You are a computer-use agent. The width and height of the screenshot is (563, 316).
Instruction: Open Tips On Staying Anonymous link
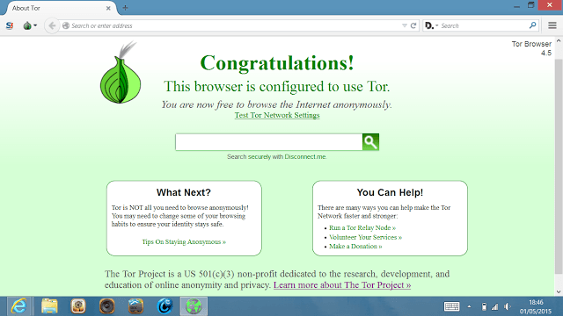pyautogui.click(x=184, y=242)
